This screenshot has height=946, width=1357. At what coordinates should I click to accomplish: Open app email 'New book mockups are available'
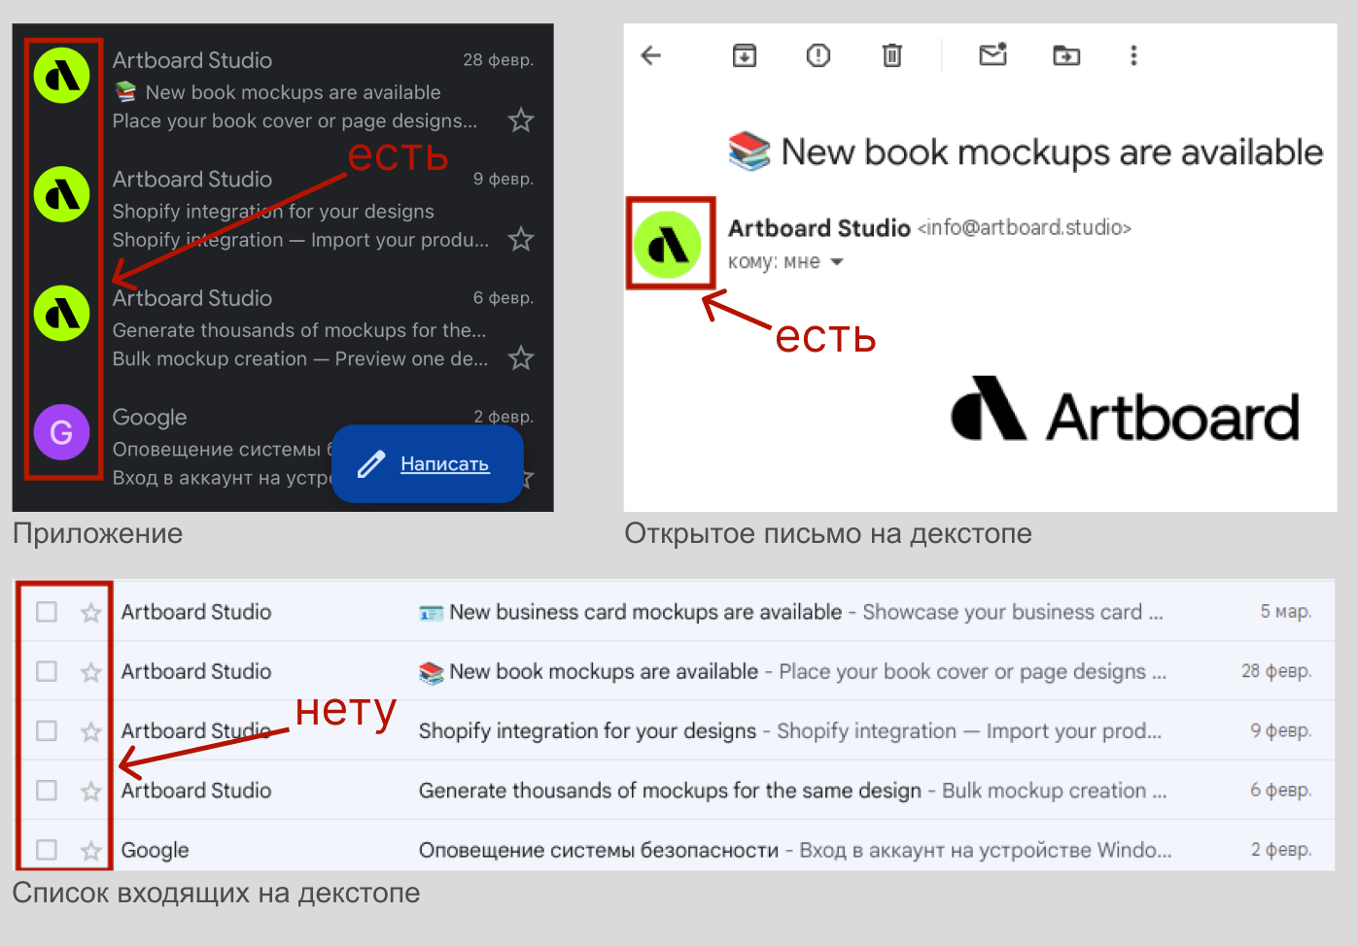coord(293,92)
